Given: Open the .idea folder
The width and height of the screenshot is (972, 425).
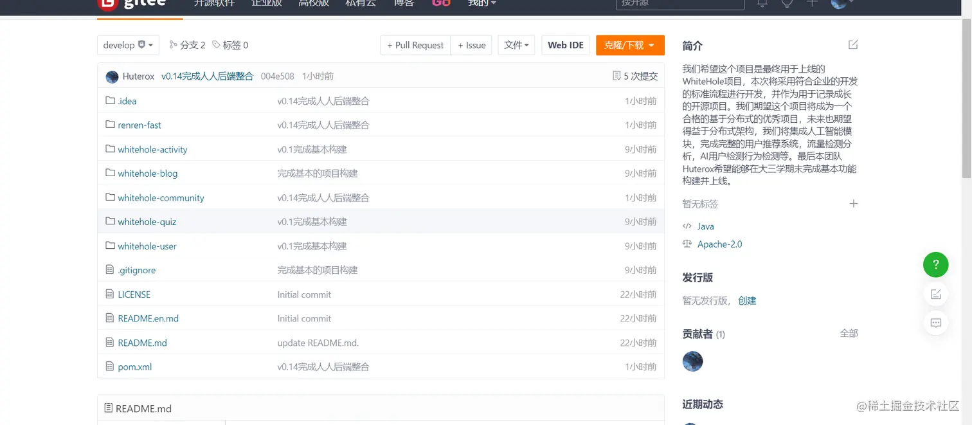Looking at the screenshot, I should (127, 101).
